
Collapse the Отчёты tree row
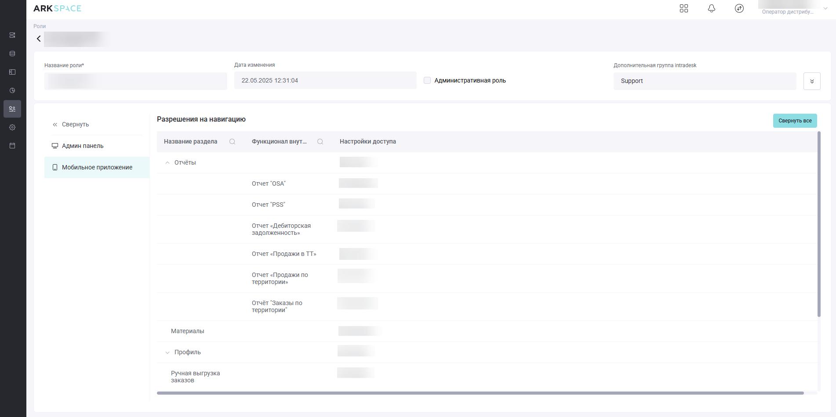coord(167,163)
